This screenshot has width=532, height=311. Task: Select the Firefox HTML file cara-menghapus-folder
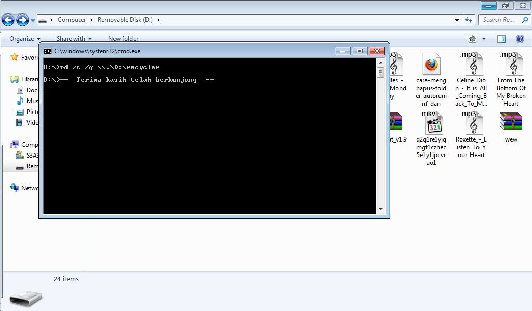[x=431, y=65]
